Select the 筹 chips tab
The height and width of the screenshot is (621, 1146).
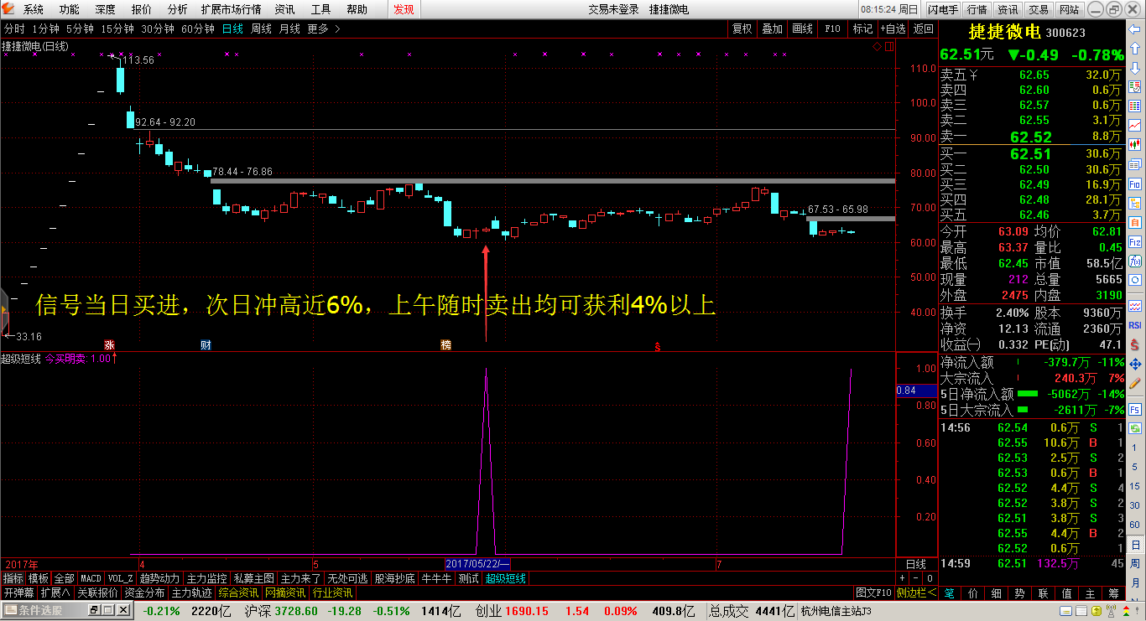pyautogui.click(x=1113, y=593)
